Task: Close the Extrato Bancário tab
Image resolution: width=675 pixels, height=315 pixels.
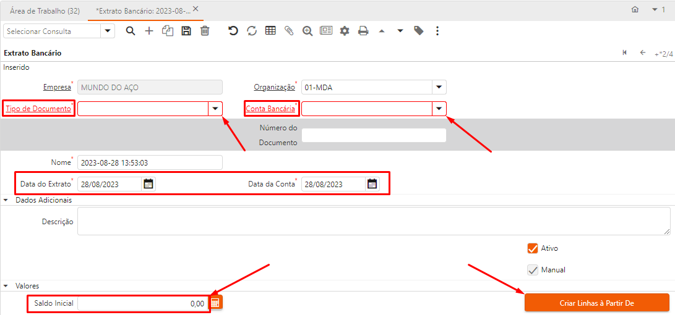Action: 196,9
